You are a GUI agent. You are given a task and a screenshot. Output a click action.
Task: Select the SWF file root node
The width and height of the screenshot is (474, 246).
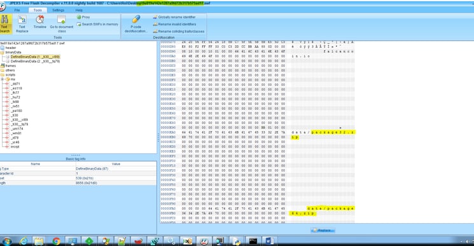pyautogui.click(x=32, y=43)
